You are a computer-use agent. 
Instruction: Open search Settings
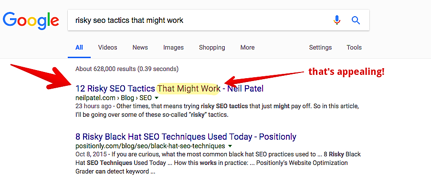pyautogui.click(x=320, y=48)
